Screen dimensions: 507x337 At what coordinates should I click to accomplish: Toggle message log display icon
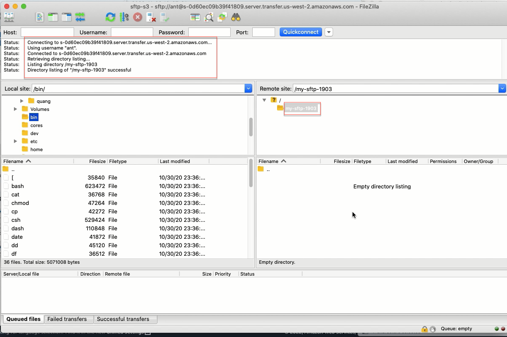click(x=39, y=17)
